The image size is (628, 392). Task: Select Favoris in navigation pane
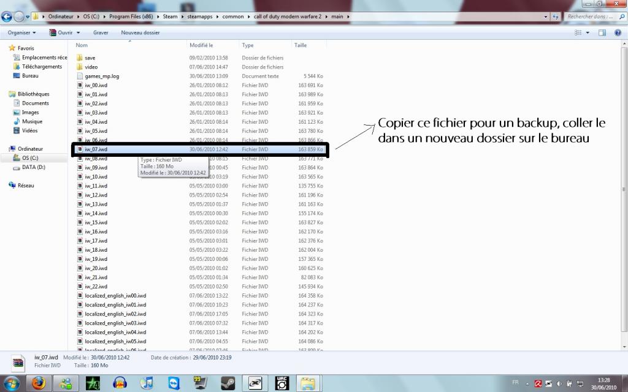26,48
